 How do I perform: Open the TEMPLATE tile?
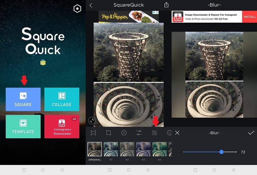click(23, 127)
